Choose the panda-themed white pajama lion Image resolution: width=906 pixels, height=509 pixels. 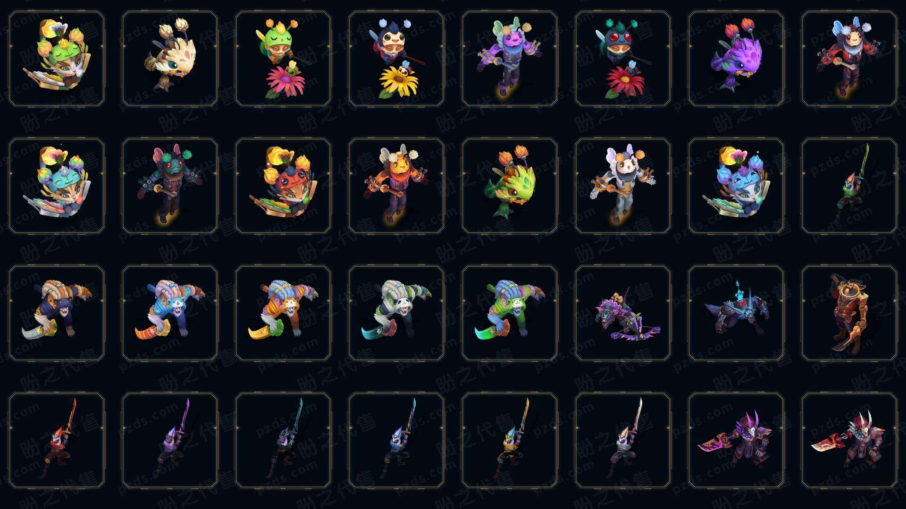coord(396,313)
